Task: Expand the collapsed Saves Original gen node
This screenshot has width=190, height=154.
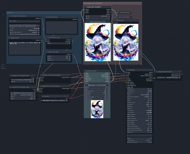Action: [x=119, y=13]
